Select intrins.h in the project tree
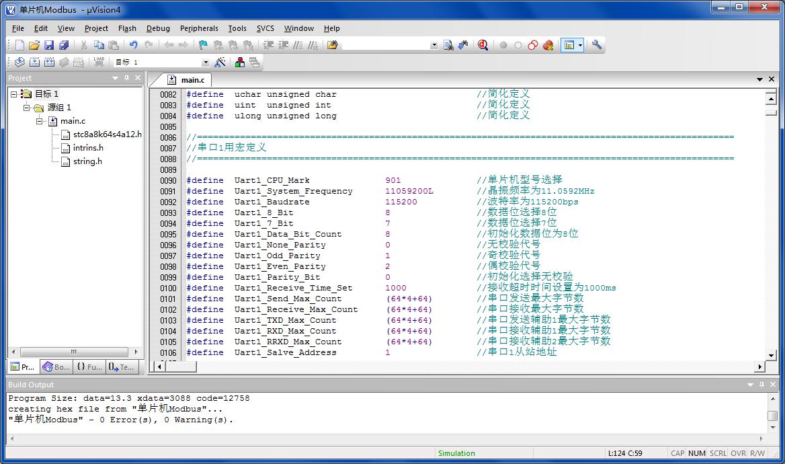 coord(88,148)
